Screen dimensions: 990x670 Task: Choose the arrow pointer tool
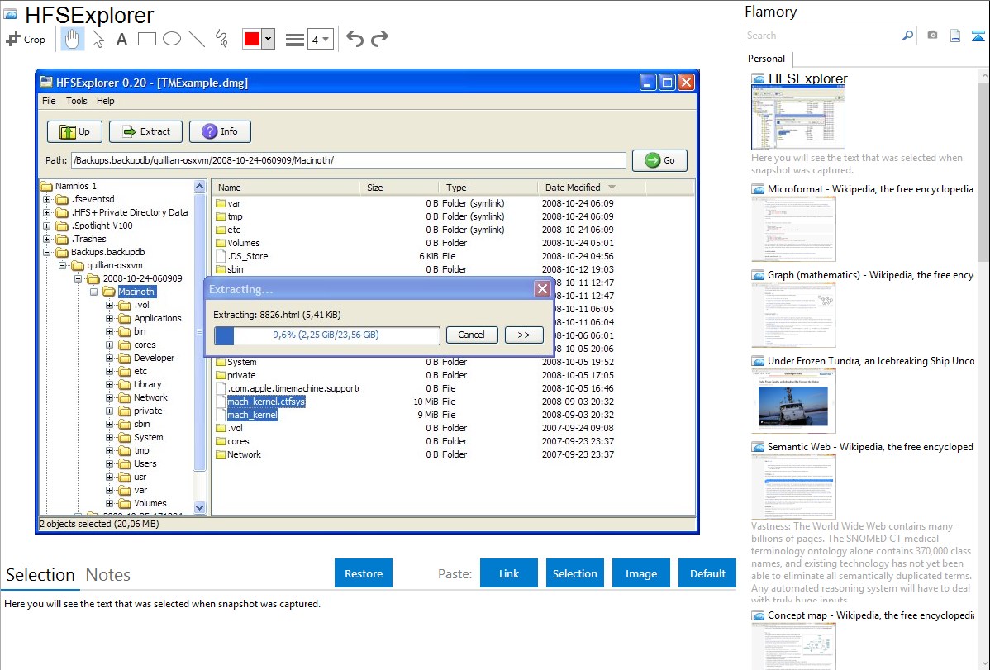tap(98, 39)
